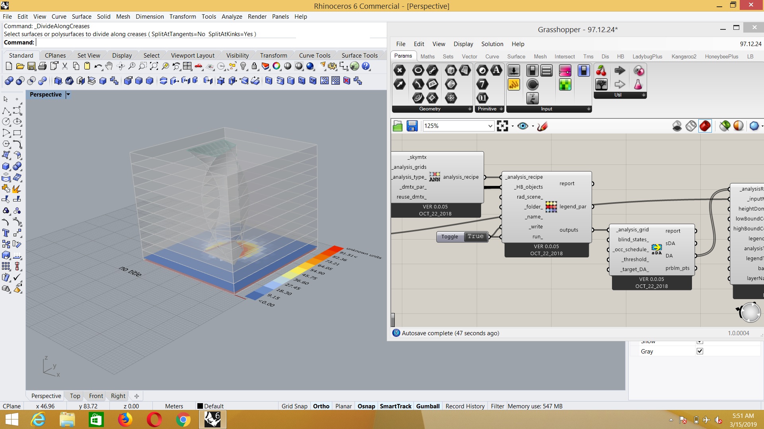Click the cherry Util component icon
The width and height of the screenshot is (764, 429).
[601, 71]
